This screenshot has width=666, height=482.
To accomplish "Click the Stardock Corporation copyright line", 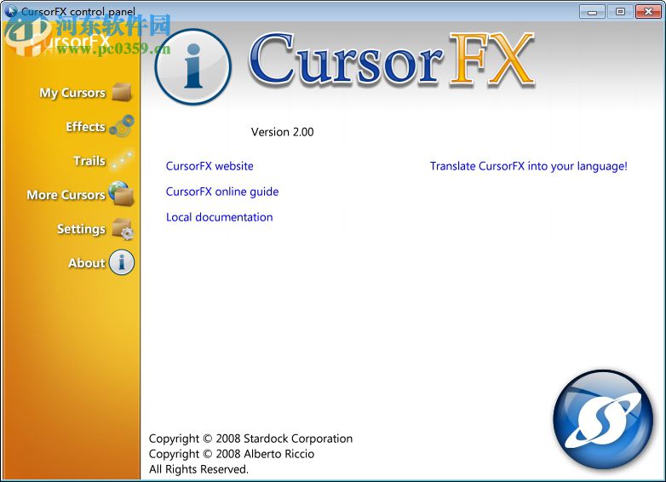I will click(x=250, y=439).
